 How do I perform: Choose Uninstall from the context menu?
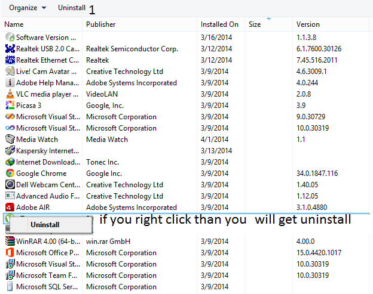pyautogui.click(x=45, y=225)
